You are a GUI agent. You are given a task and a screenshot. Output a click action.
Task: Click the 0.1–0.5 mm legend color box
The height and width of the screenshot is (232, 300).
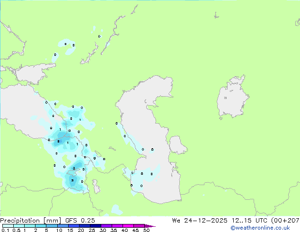click(8, 226)
